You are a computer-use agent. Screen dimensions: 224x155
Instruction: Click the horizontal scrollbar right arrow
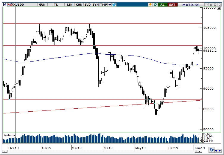(200, 151)
